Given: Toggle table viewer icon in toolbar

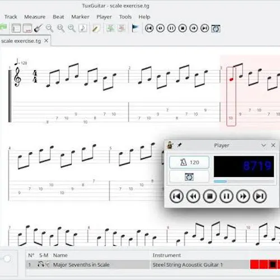Looking at the screenshot, I should [27, 29].
